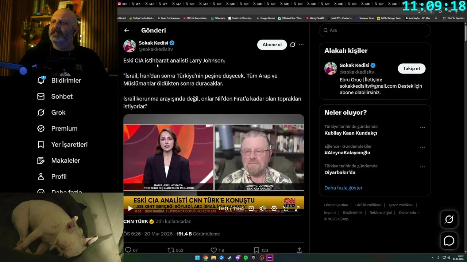Open more options for Diyarbakır'da trend
The width and height of the screenshot is (467, 262).
(422, 167)
